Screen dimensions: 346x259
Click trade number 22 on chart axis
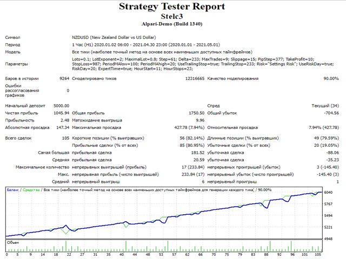point(69,255)
